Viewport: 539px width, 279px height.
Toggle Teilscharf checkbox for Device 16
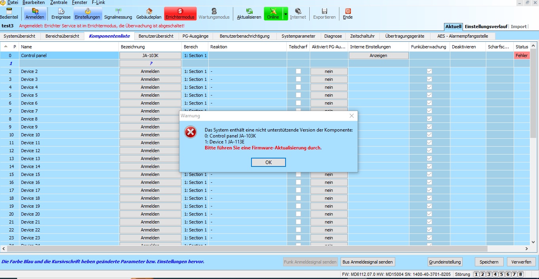(x=298, y=182)
